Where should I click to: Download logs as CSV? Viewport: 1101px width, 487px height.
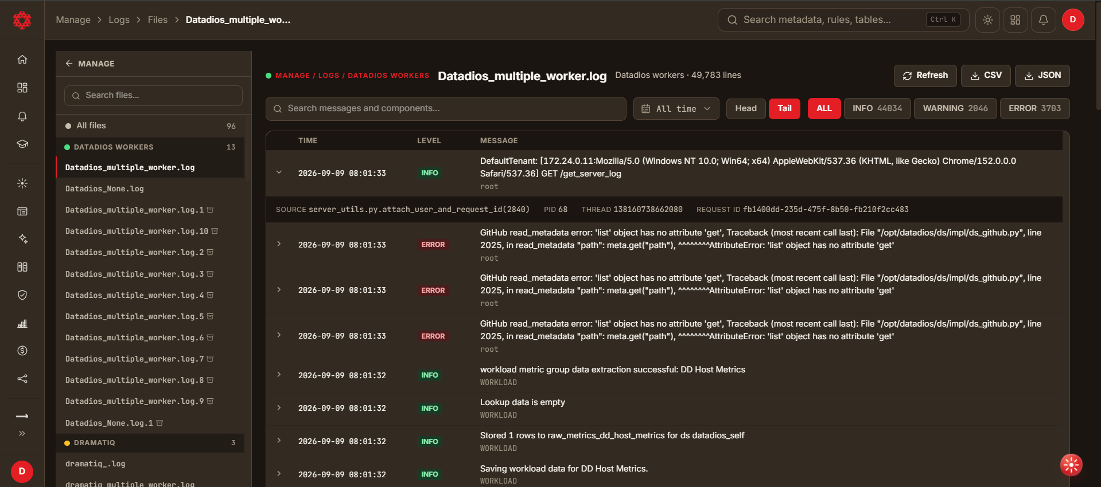point(986,76)
